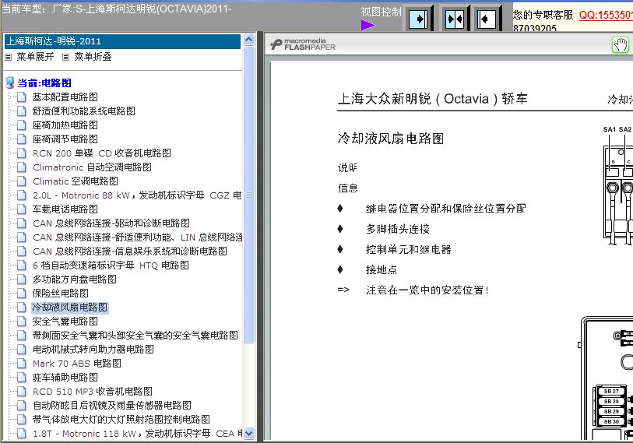The width and height of the screenshot is (633, 443).
Task: Click document icon beside Climatic 空调电路图
Action: pyautogui.click(x=22, y=181)
